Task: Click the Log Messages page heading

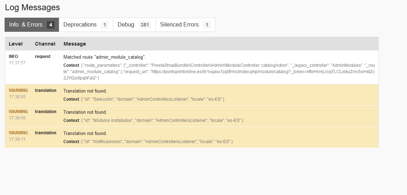Action: pos(32,7)
